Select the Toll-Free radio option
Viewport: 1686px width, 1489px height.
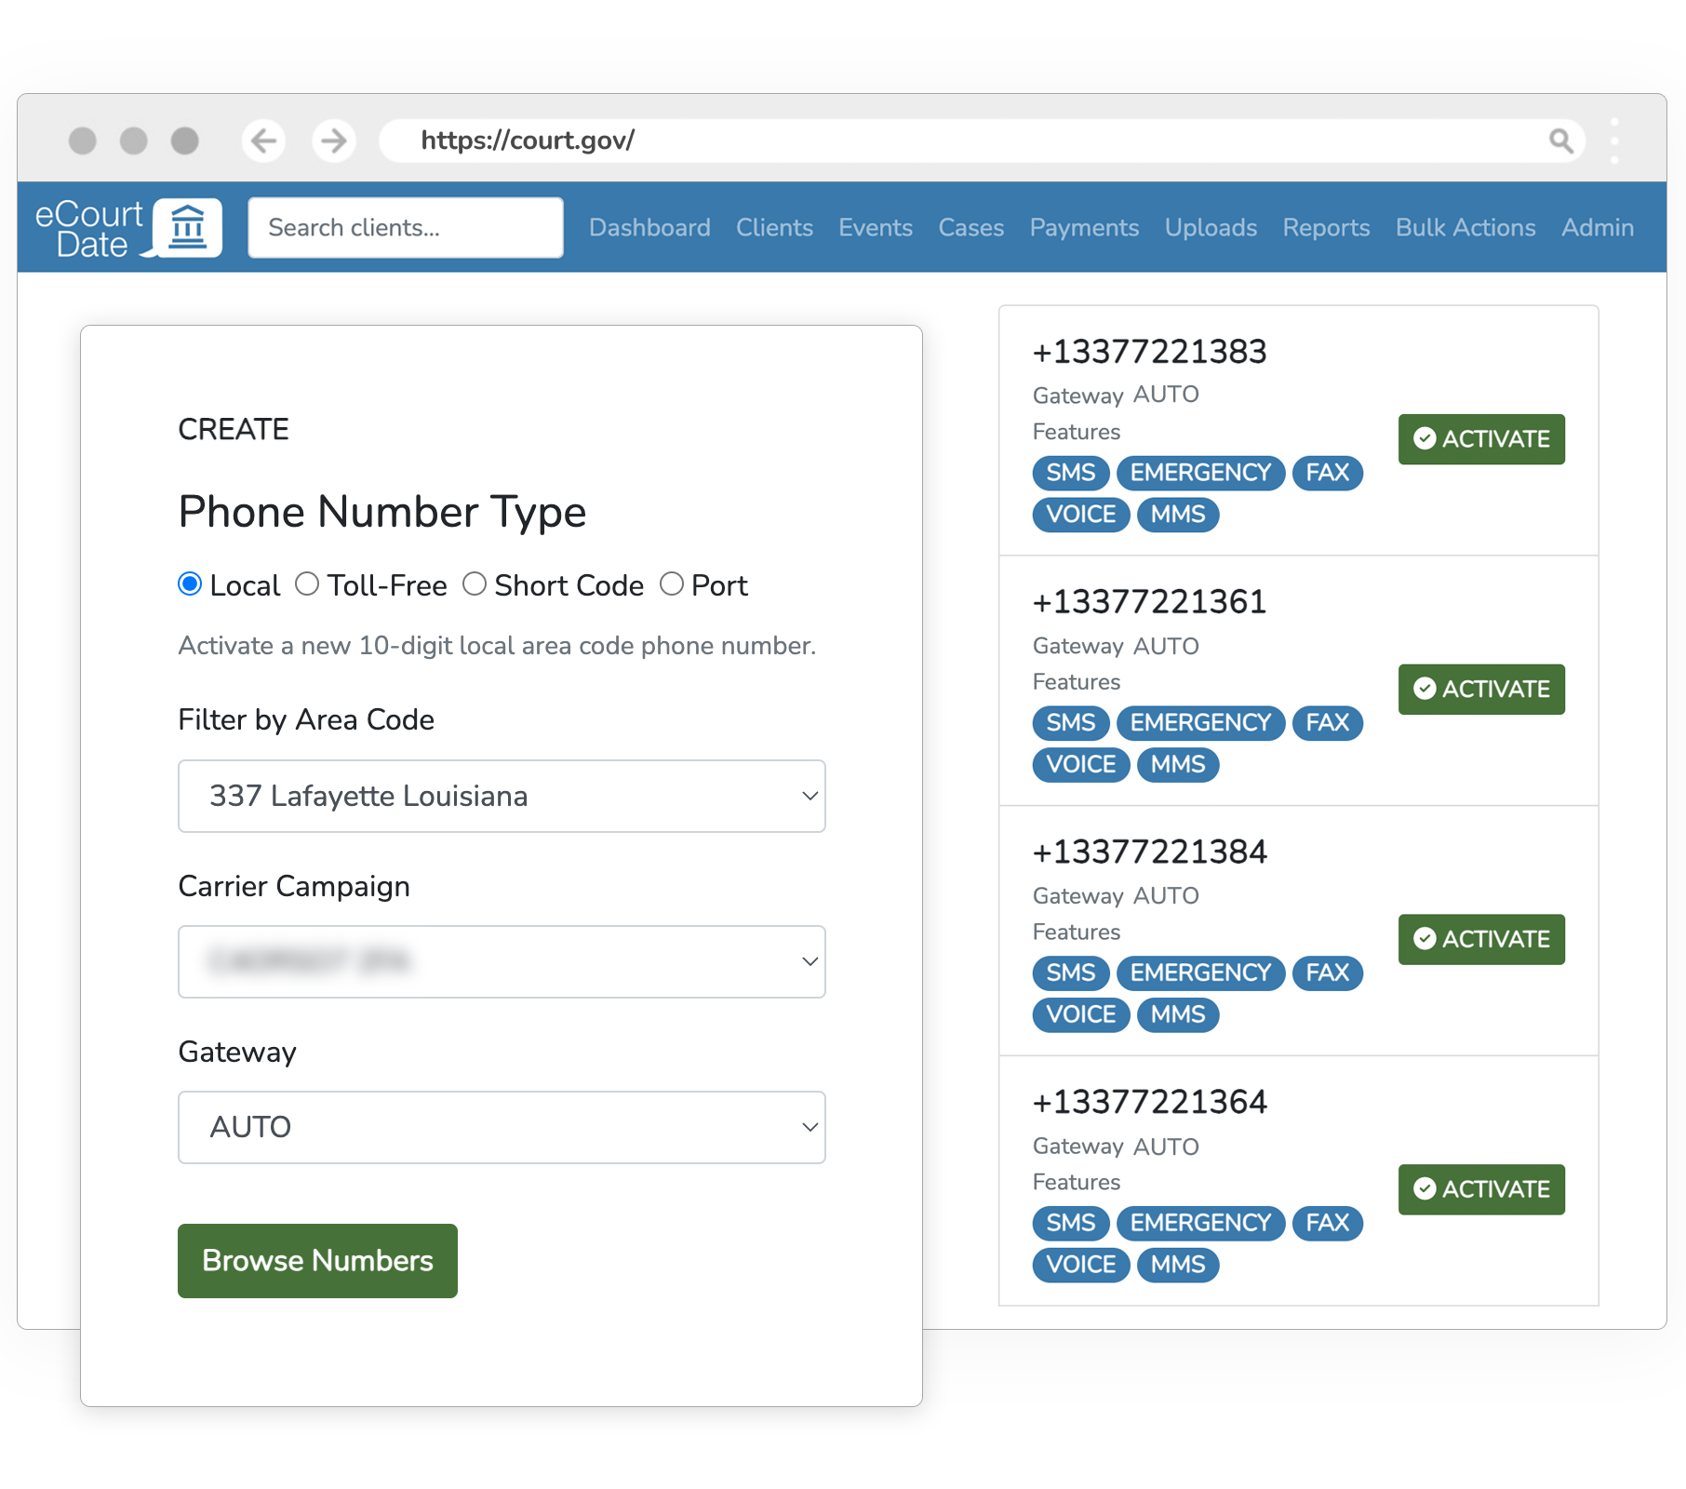[307, 584]
